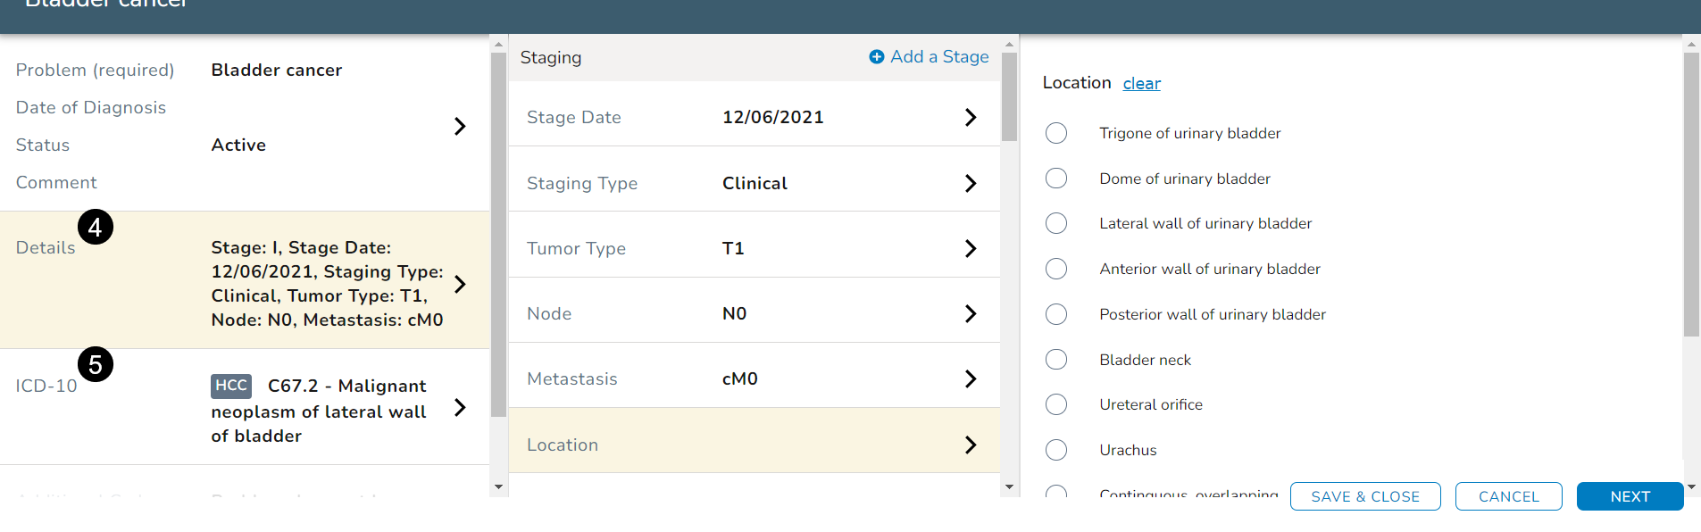
Task: Choose Lateral wall of urinary bladder
Action: pyautogui.click(x=1056, y=223)
